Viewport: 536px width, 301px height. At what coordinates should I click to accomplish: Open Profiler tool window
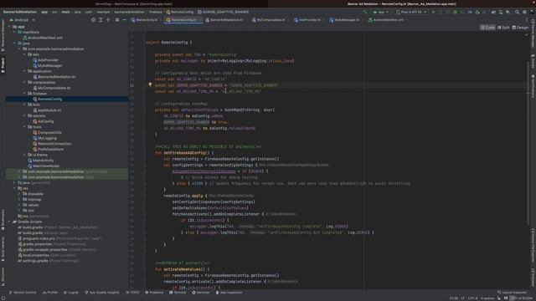coord(50,293)
